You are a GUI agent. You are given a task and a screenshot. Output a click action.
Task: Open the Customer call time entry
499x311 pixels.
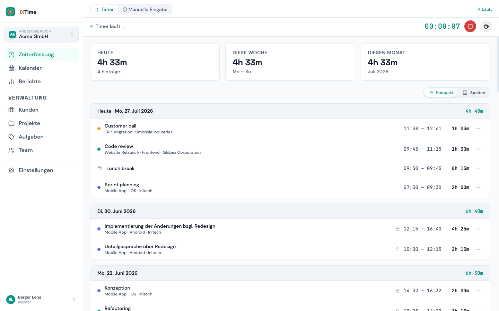point(290,129)
